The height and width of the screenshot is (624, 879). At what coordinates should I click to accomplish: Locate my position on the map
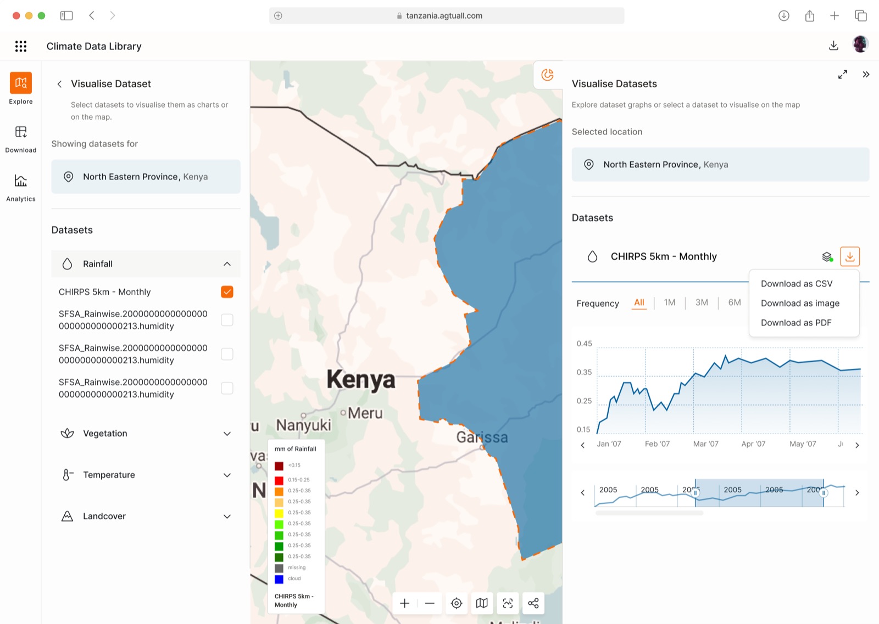pyautogui.click(x=457, y=603)
